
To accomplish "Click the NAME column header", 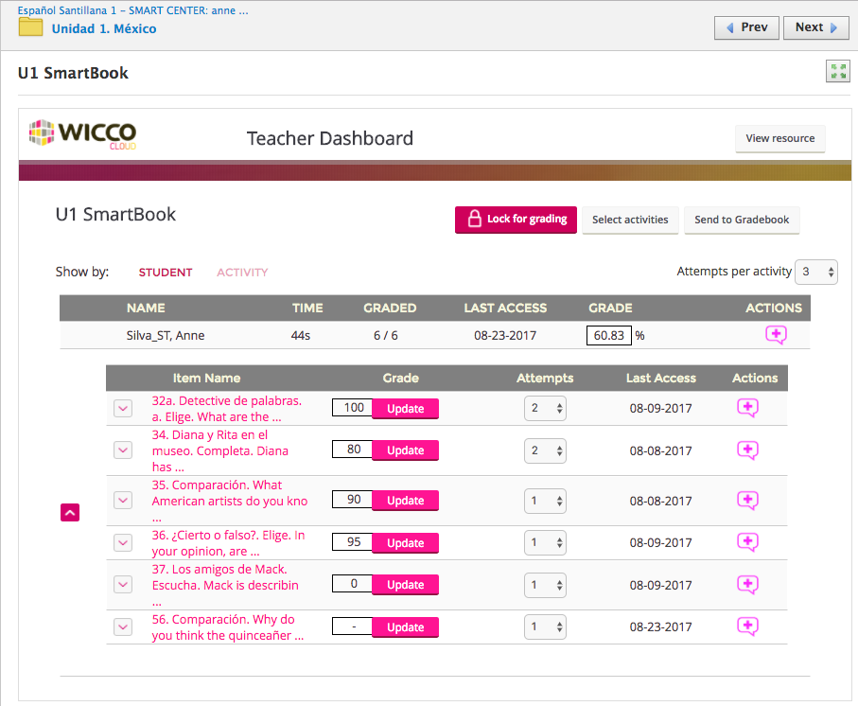I will click(146, 309).
